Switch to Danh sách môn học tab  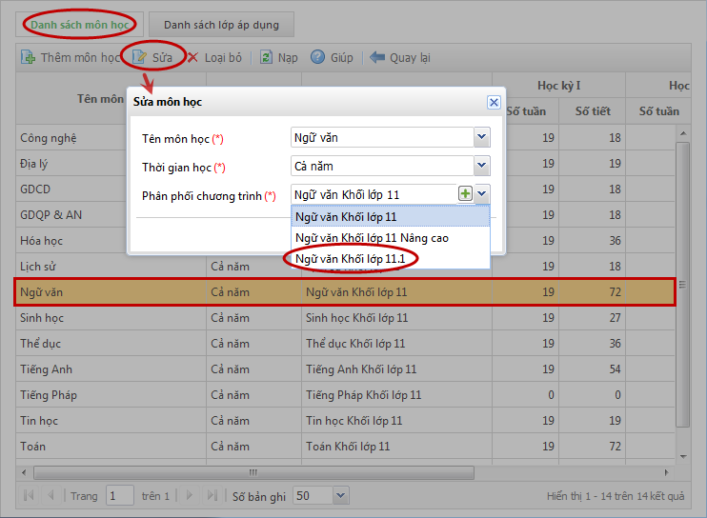79,25
